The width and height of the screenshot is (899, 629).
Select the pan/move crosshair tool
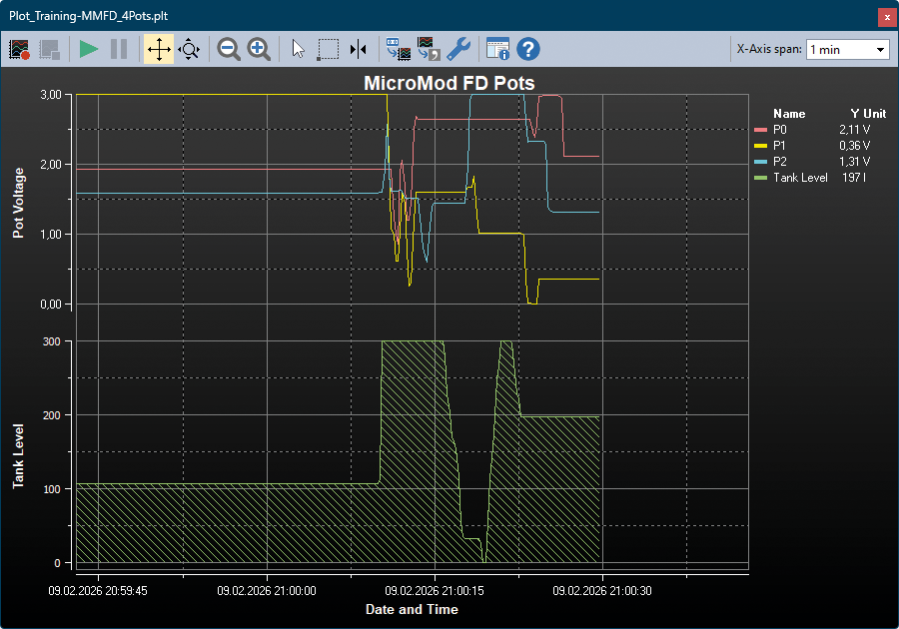coord(159,49)
